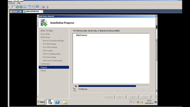Image resolution: width=190 pixels, height=107 pixels.
Task: Click the Before You Begin step
Action: (47, 31)
